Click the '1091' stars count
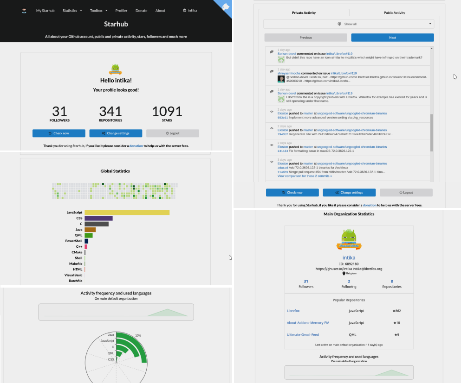This screenshot has width=461, height=383. [x=167, y=112]
